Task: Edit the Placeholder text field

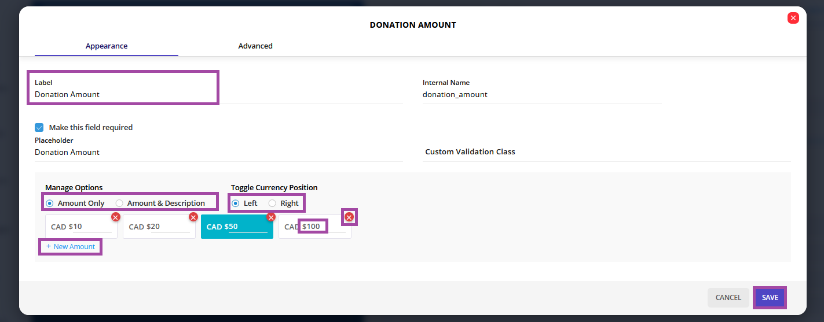Action: point(219,152)
